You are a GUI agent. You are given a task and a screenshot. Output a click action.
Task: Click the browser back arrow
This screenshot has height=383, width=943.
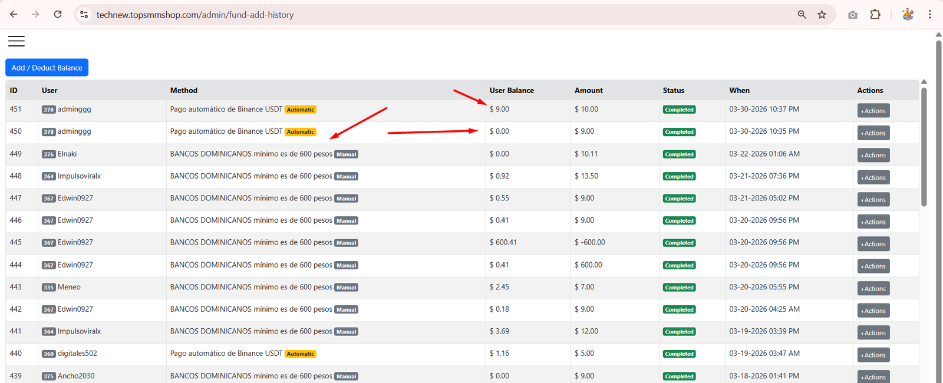point(14,15)
